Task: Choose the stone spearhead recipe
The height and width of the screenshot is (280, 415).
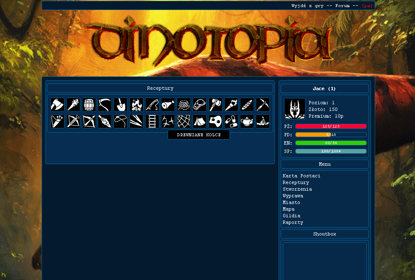Action: [x=105, y=121]
